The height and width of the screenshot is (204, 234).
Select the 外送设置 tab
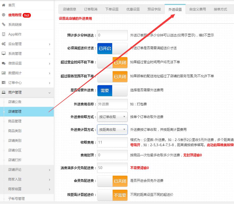click(175, 9)
